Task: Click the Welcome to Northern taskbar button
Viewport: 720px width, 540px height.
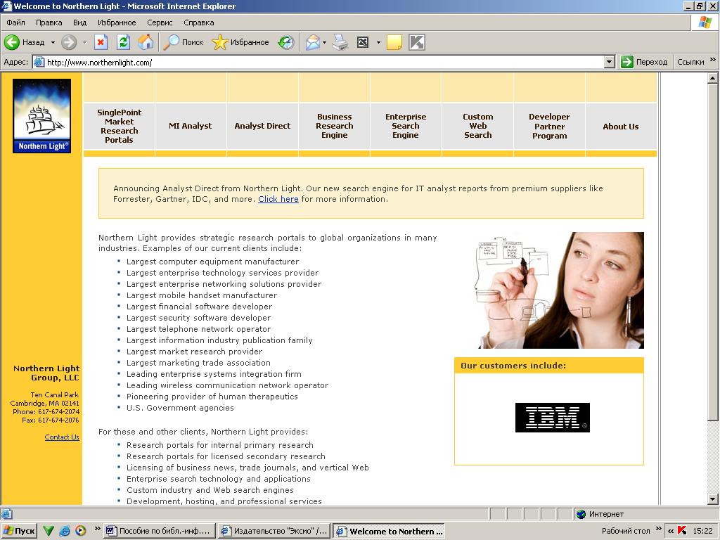Action: 389,531
